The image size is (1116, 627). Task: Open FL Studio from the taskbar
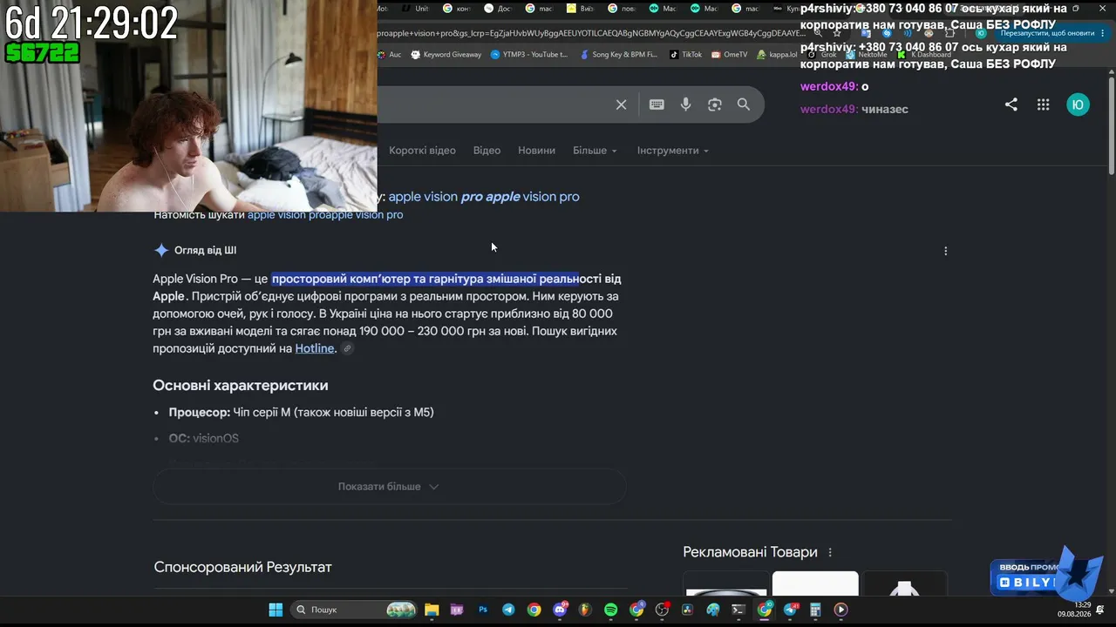[585, 610]
